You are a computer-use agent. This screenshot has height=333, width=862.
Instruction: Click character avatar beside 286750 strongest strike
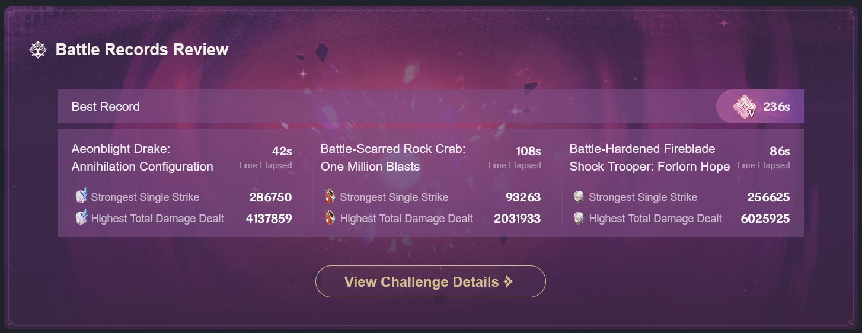[81, 197]
